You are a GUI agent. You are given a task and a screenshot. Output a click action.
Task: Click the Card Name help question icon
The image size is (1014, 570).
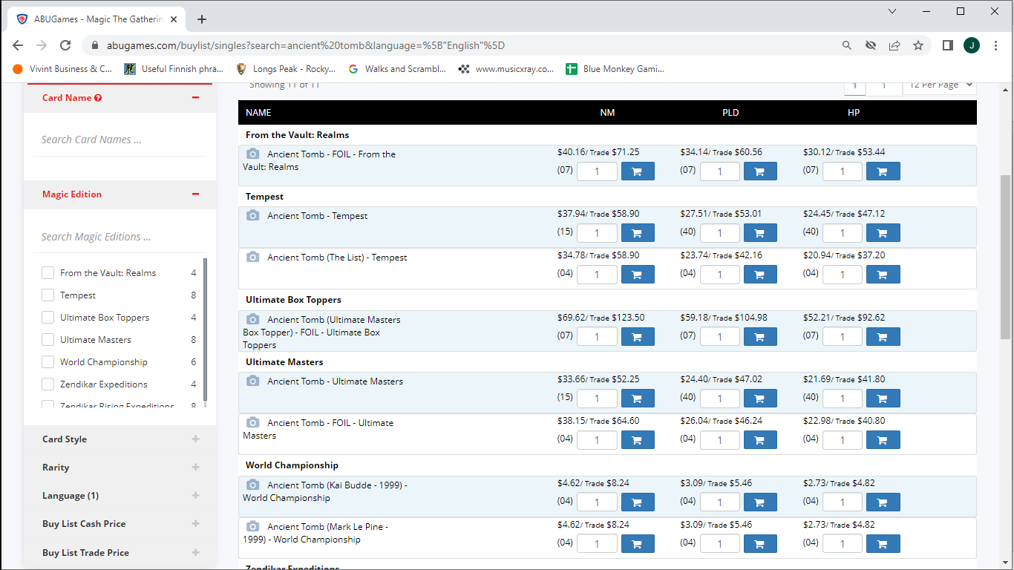[x=98, y=98]
